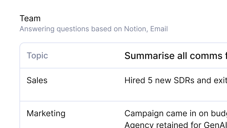
Task: Click the word "comms" in column header
Action: coord(206,56)
